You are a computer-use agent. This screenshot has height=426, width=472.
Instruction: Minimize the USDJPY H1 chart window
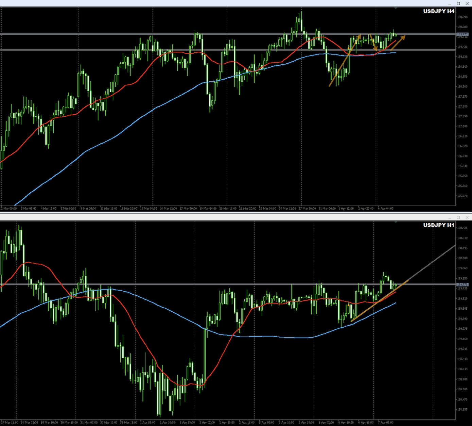click(450, 218)
